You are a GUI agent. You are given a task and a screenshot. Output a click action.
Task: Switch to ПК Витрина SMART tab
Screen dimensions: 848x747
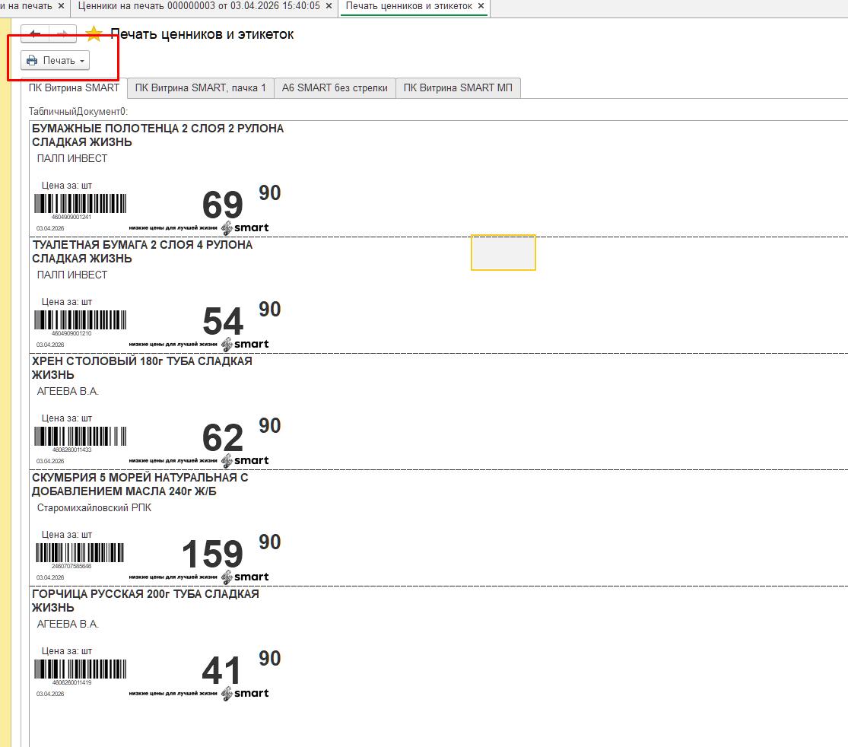pyautogui.click(x=74, y=88)
